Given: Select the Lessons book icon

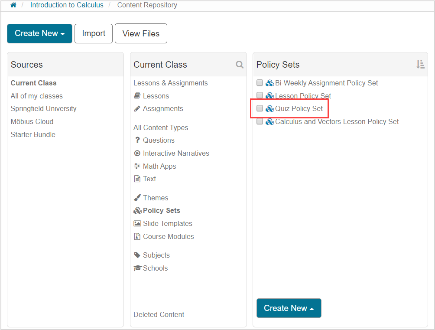Looking at the screenshot, I should click(x=137, y=96).
